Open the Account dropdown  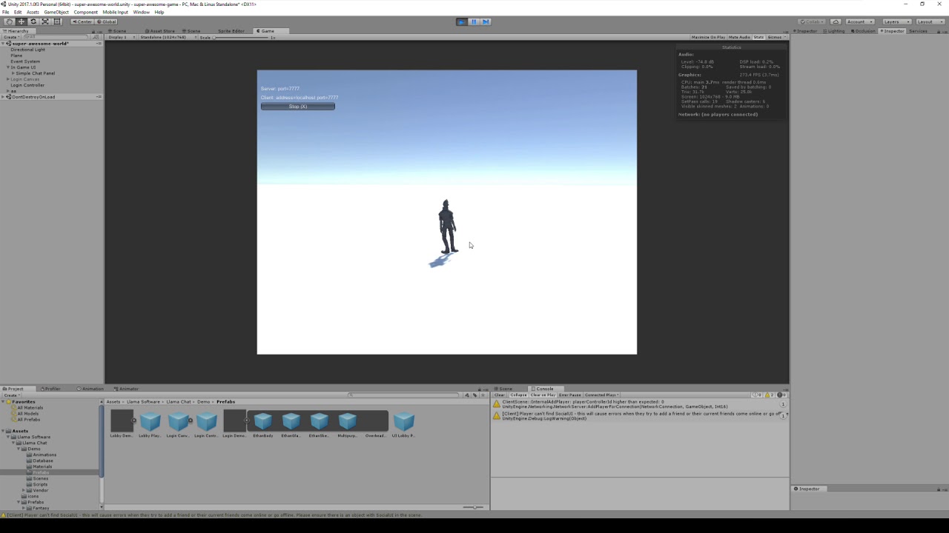[859, 21]
